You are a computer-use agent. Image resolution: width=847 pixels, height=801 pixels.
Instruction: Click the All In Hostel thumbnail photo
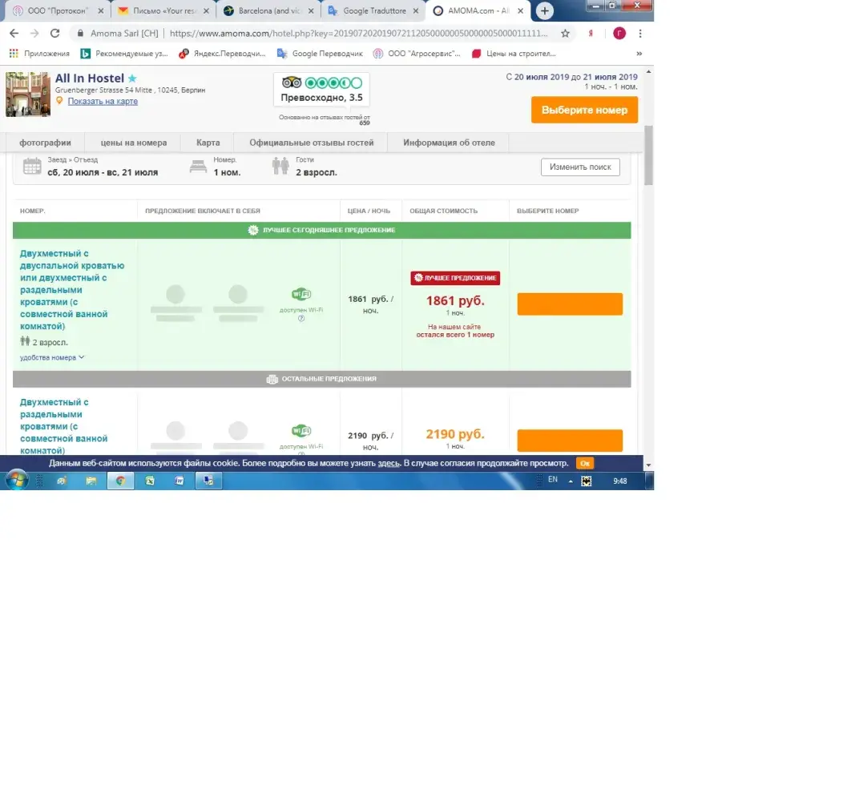click(x=28, y=95)
